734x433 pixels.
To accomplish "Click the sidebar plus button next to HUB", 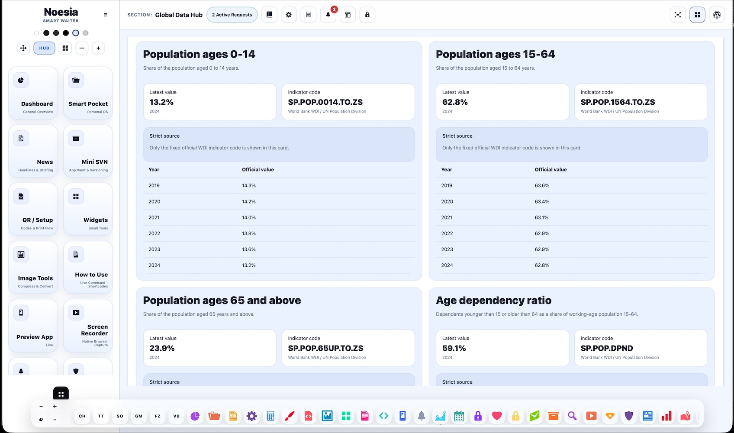I will (98, 48).
